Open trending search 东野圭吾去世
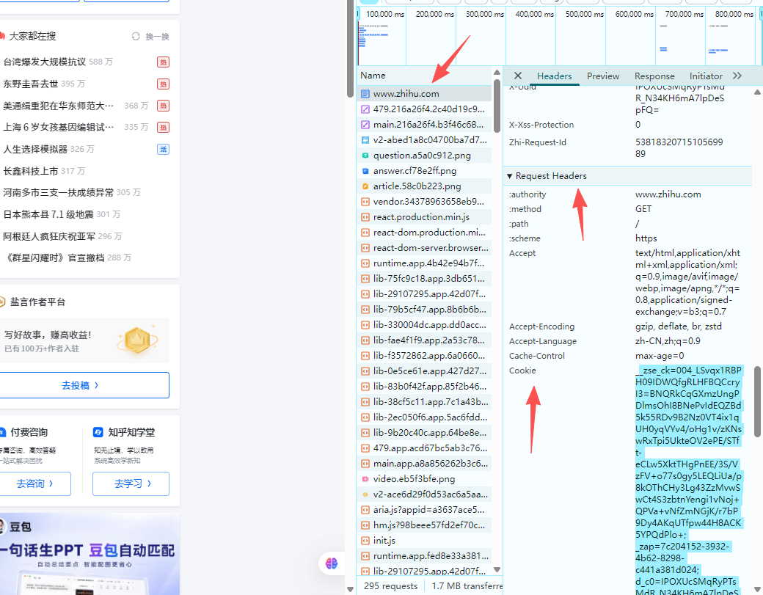 coord(30,84)
